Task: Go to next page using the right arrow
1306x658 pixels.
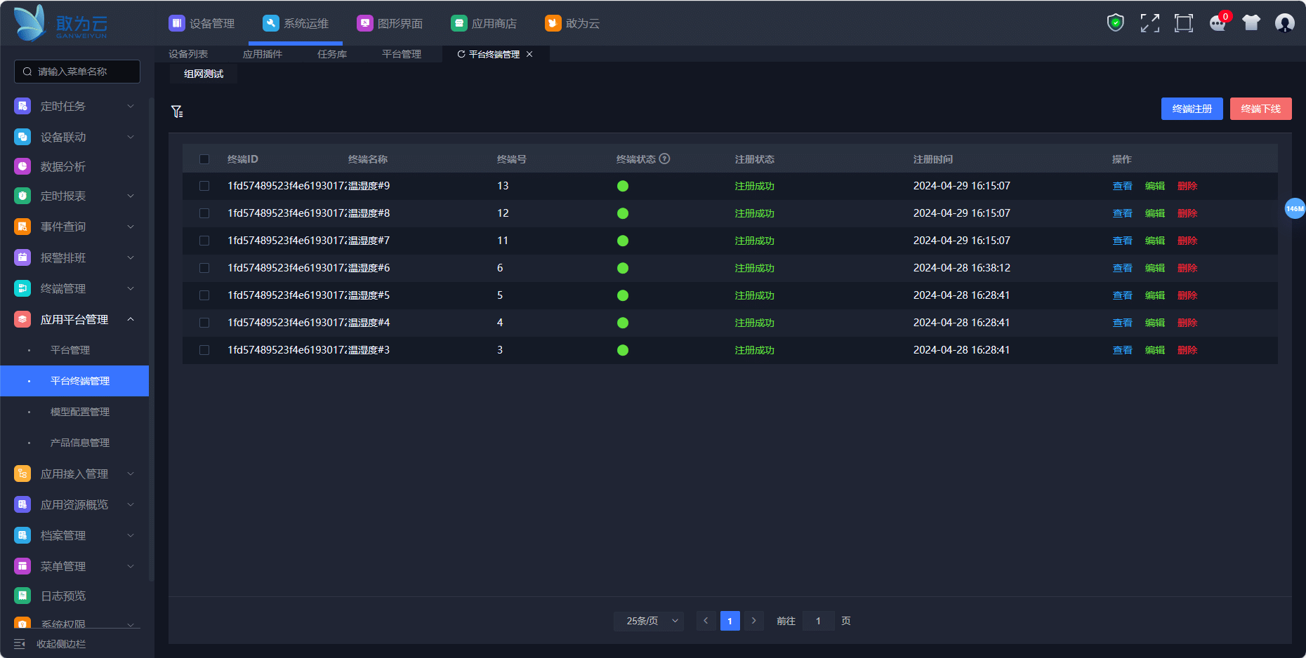Action: [x=753, y=621]
